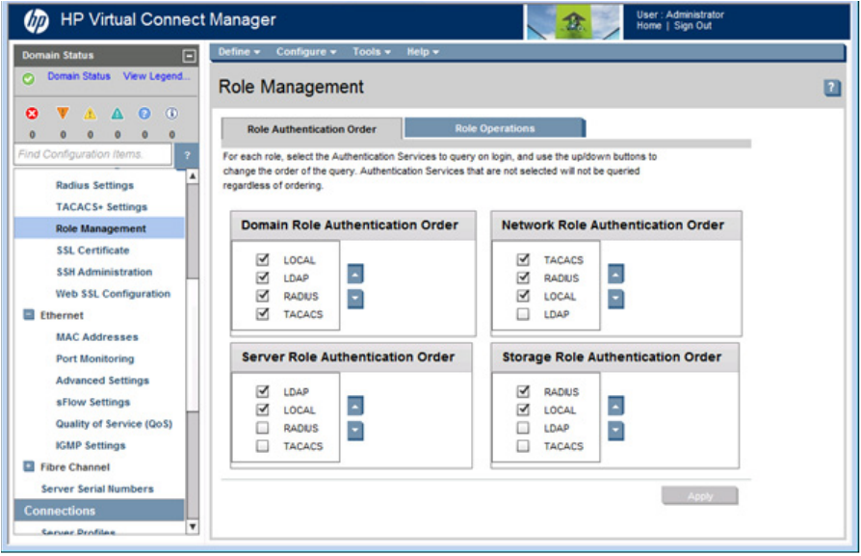This screenshot has height=556, width=861.
Task: Click the informational status icon
Action: pos(171,113)
